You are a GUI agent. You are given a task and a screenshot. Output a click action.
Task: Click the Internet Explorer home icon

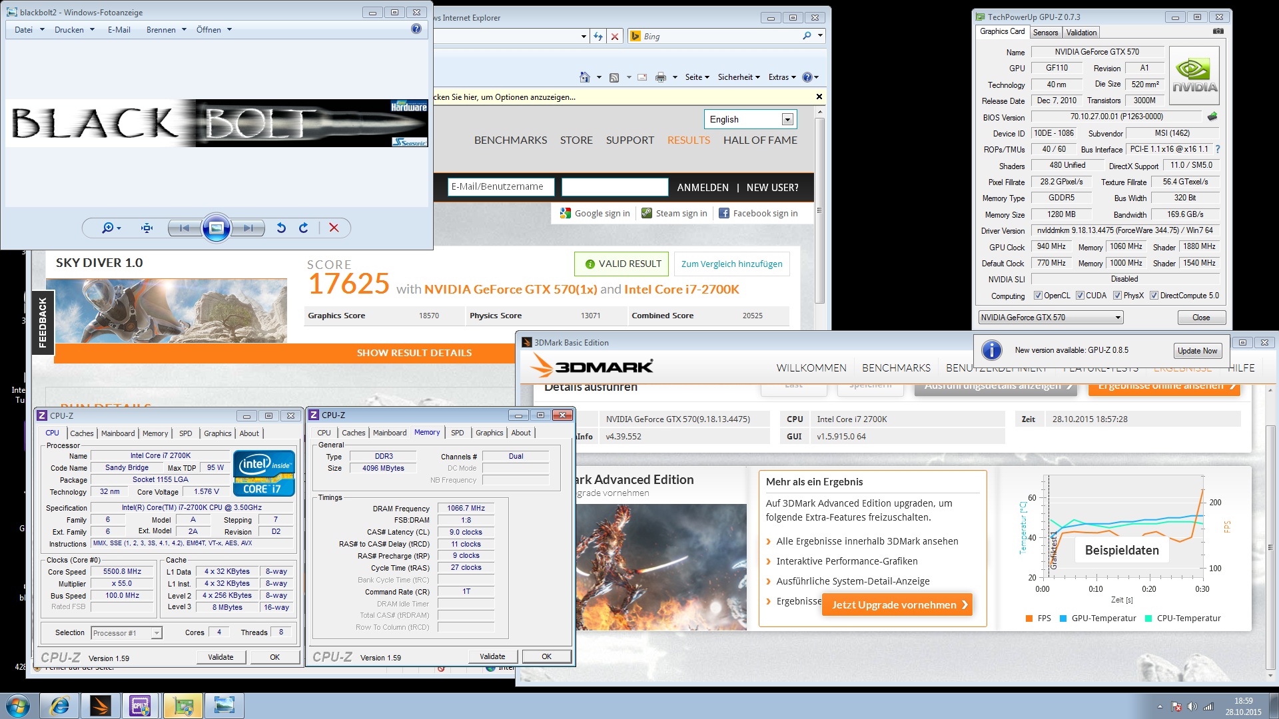(585, 77)
